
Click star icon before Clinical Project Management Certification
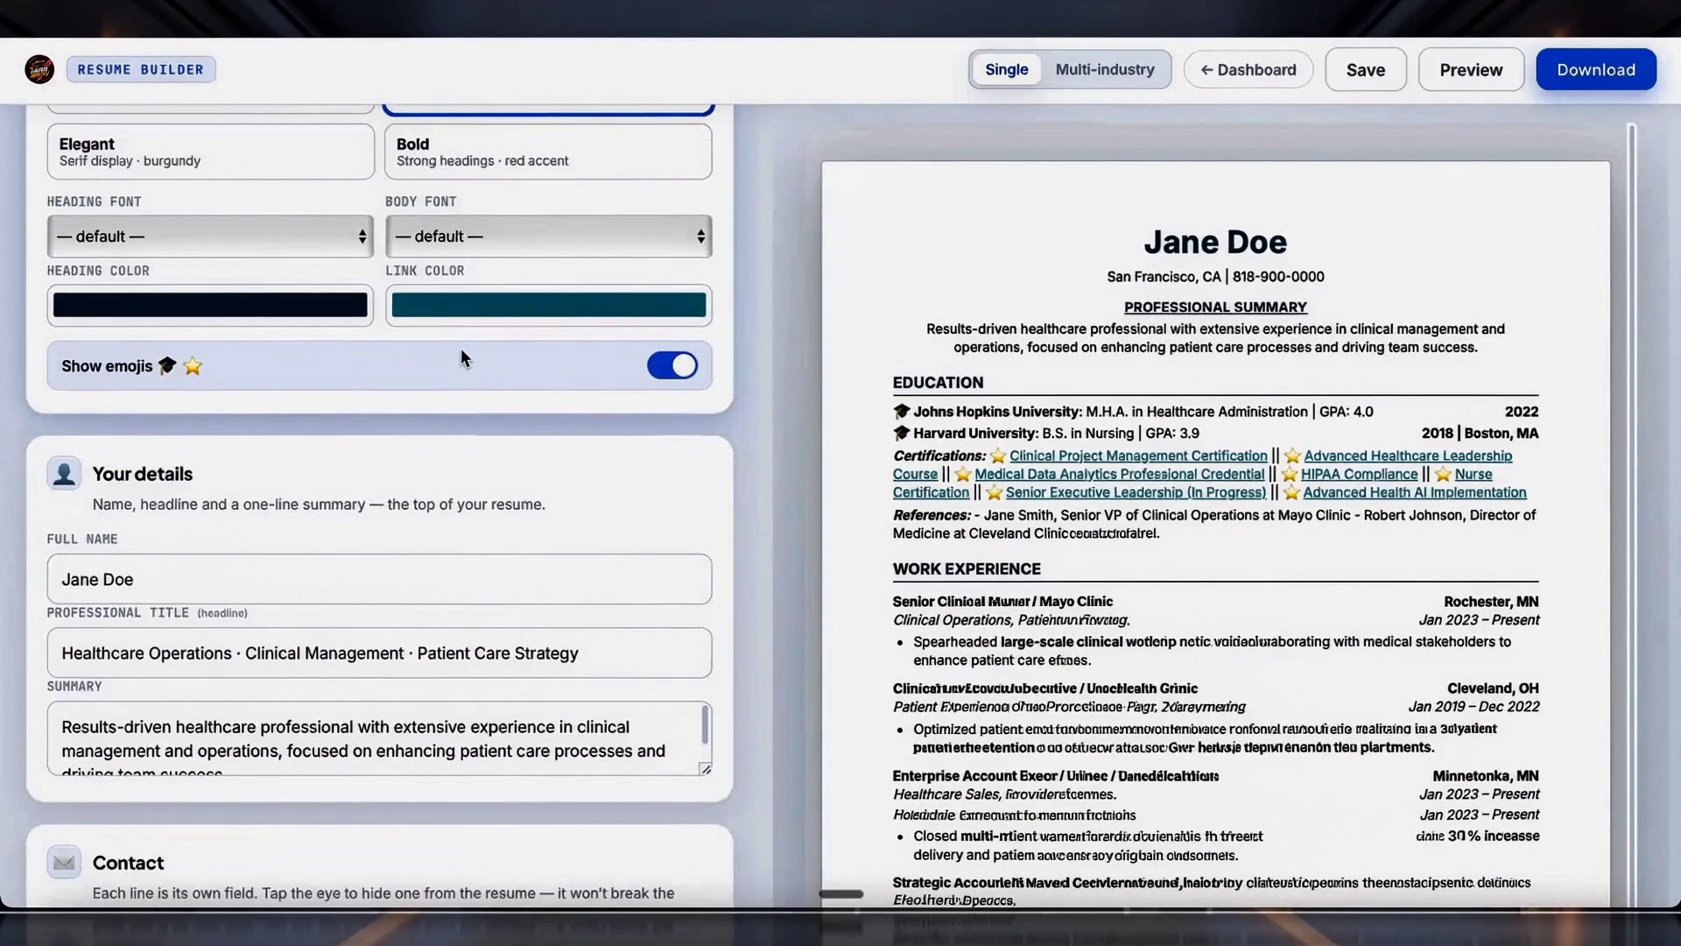coord(997,455)
